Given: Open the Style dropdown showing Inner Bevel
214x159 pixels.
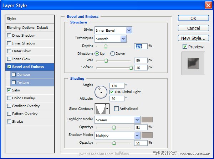Looking at the screenshot, I should pos(113,30).
